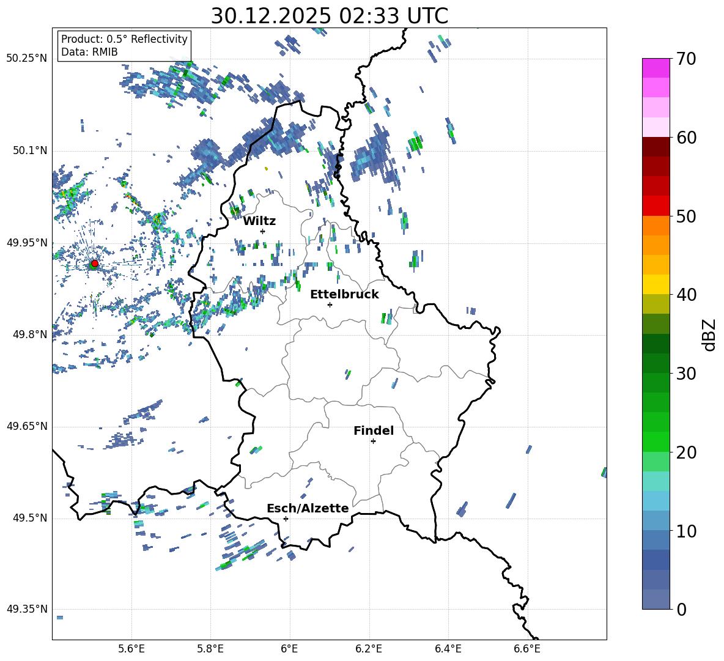Click the colorbar value 40
724x661 pixels.
(x=686, y=295)
